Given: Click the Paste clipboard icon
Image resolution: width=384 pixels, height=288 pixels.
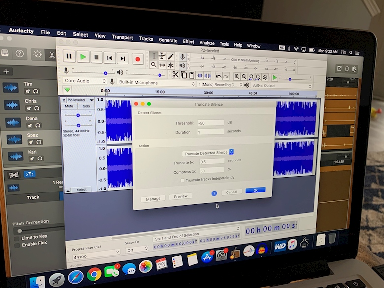Looking at the screenshot, I should point(192,75).
